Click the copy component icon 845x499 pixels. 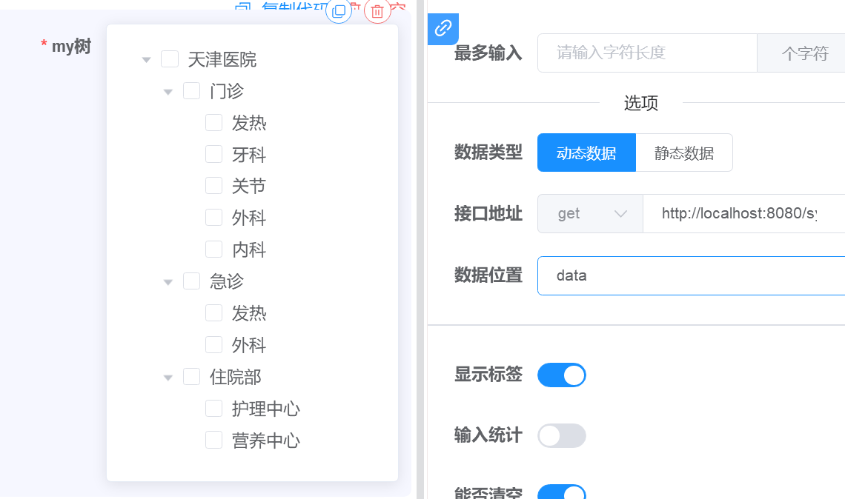click(339, 11)
